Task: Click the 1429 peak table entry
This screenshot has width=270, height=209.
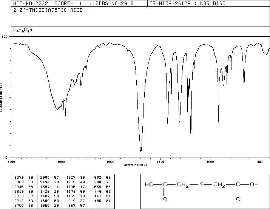Action: (x=45, y=191)
